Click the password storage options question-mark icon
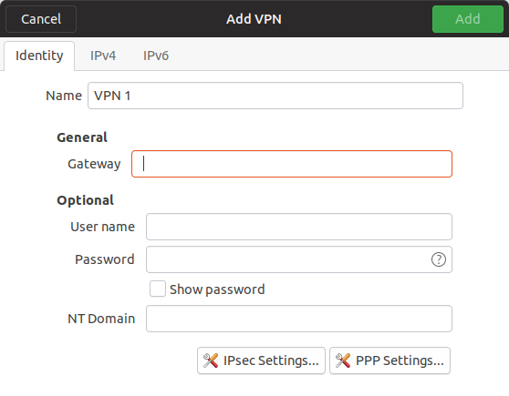This screenshot has height=396, width=509. 438,259
